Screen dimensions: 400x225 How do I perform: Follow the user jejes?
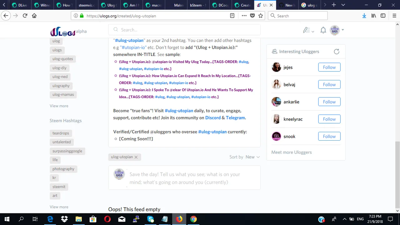(x=329, y=67)
